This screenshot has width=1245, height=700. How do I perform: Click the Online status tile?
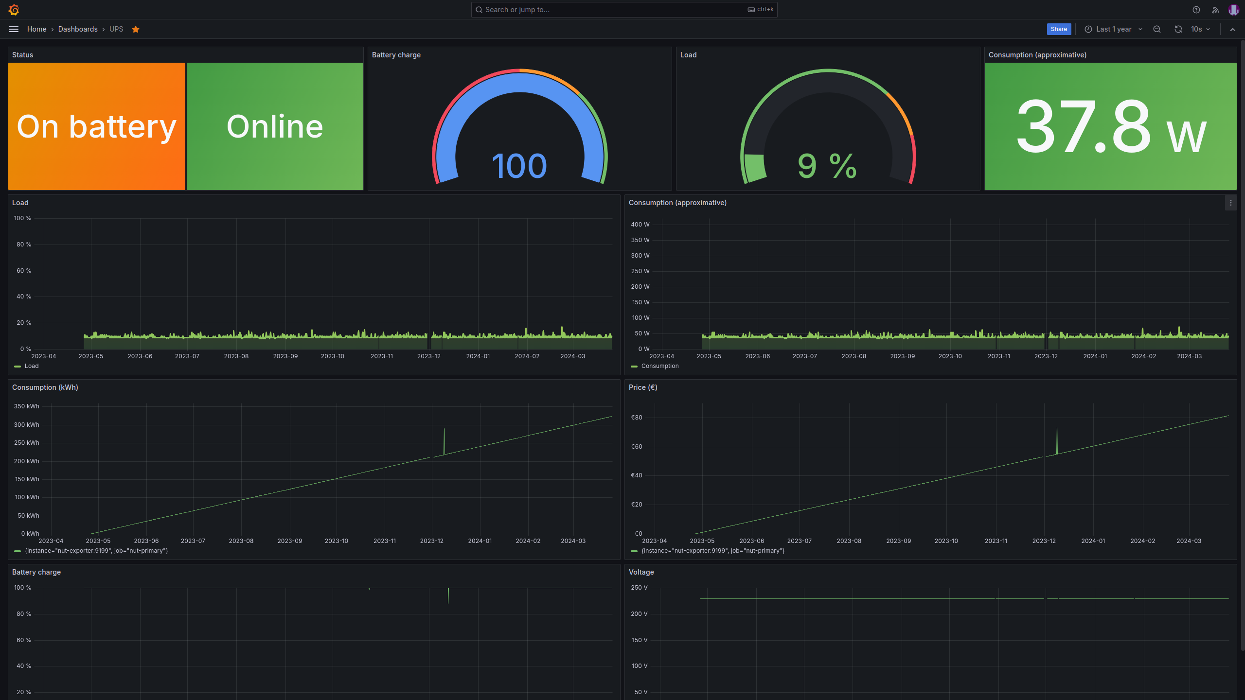point(275,126)
